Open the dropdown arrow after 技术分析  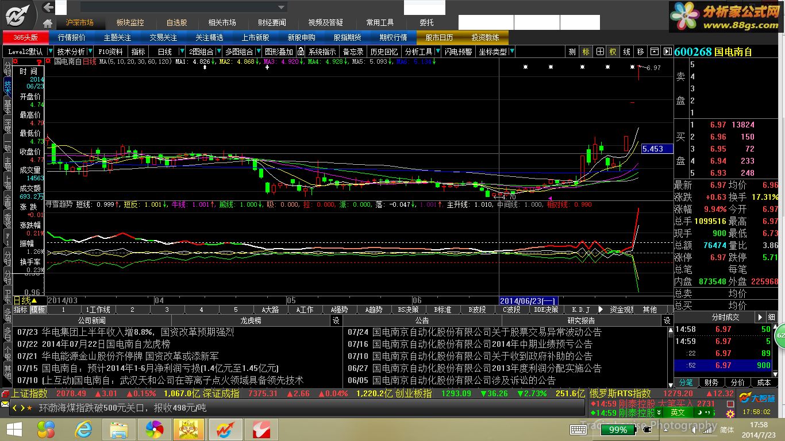point(91,52)
